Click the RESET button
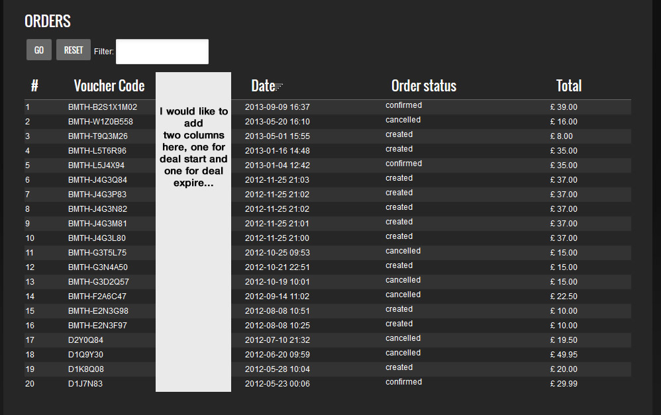 click(x=74, y=50)
